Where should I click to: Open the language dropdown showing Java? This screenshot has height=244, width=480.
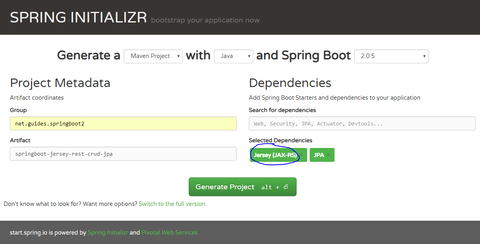coord(234,56)
